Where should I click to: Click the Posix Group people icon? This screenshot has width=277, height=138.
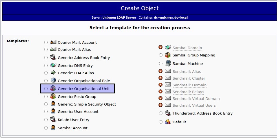pos(53,96)
